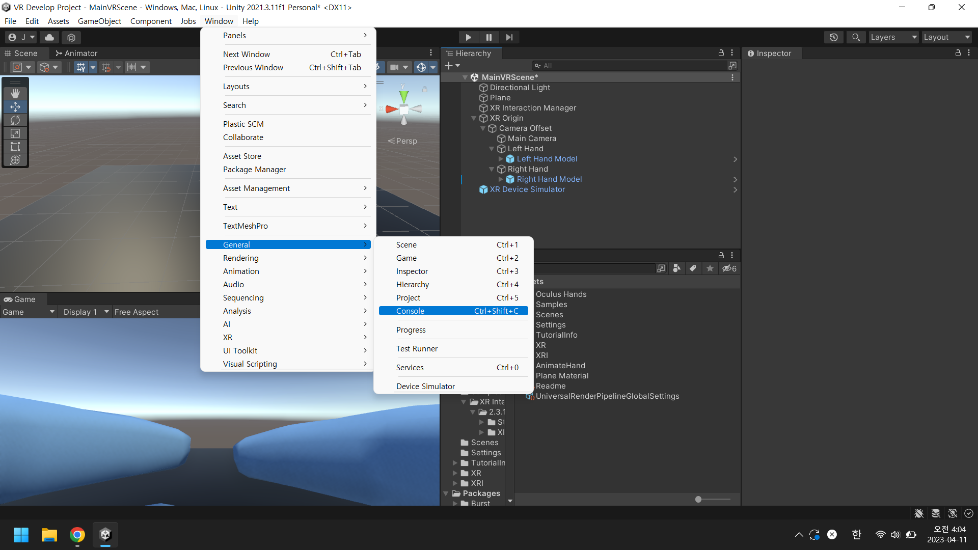Screen dimensions: 978x550
Task: Select Console from the General submenu
Action: [x=453, y=311]
